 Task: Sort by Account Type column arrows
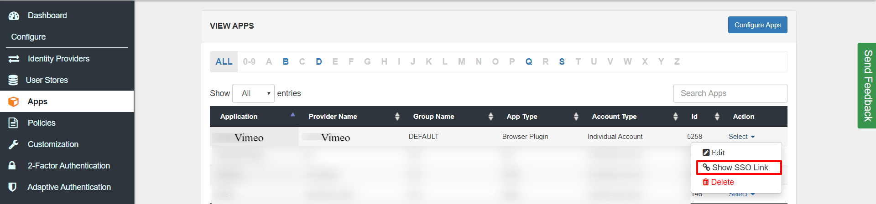[x=675, y=117]
